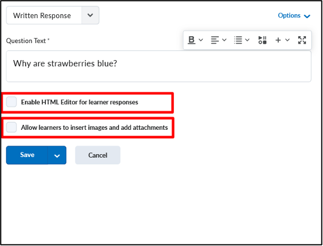Select the bulleted list icon

(238, 40)
